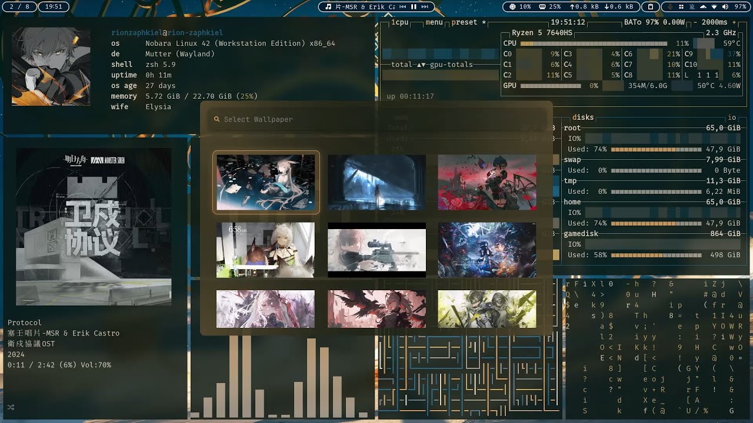This screenshot has height=423, width=753.
Task: Pick the sniper rifle girl wallpaper
Action: point(376,250)
